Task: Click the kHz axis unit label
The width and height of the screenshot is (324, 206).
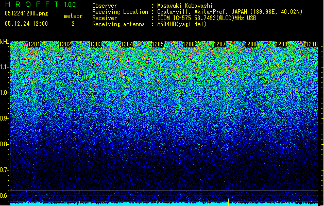Action: [x=5, y=42]
